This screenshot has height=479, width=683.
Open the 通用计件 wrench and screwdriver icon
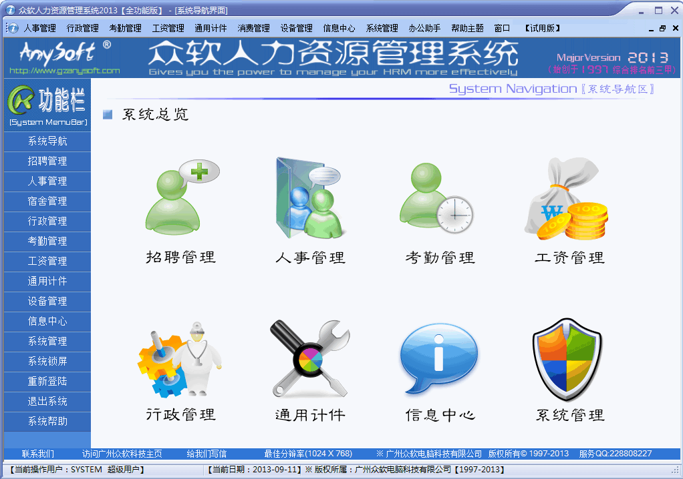pos(310,359)
